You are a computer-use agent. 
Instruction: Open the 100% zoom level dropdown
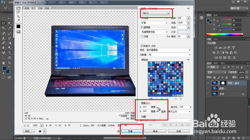[41, 125]
